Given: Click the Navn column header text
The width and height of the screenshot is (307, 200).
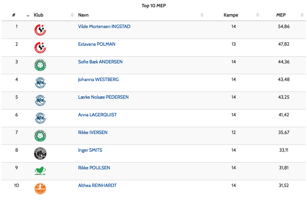Looking at the screenshot, I should tap(83, 15).
